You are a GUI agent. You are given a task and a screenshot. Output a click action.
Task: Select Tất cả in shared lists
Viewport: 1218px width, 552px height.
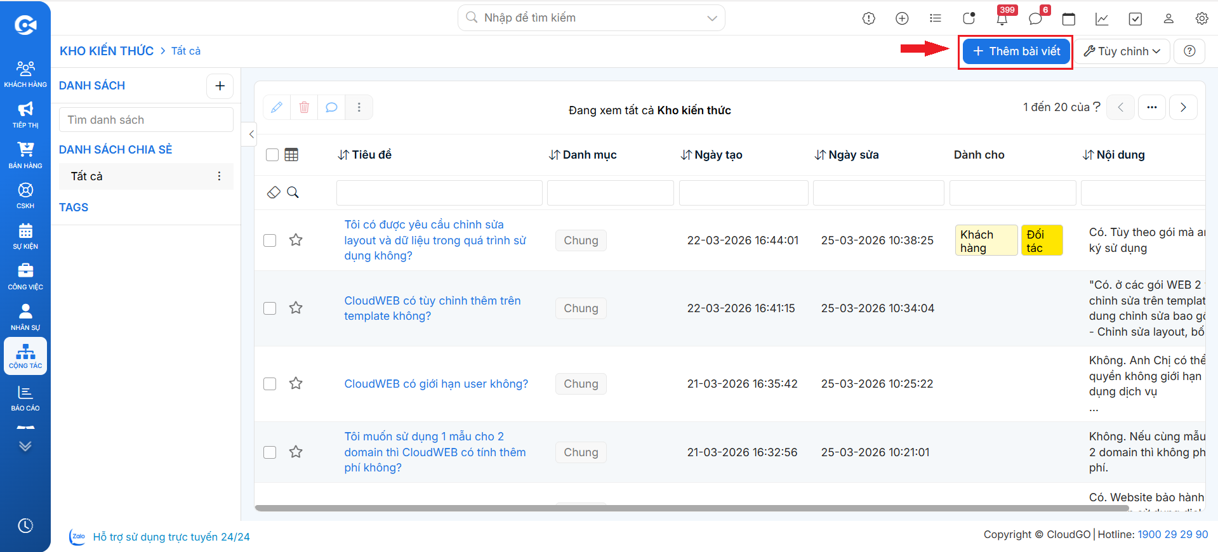click(x=146, y=176)
